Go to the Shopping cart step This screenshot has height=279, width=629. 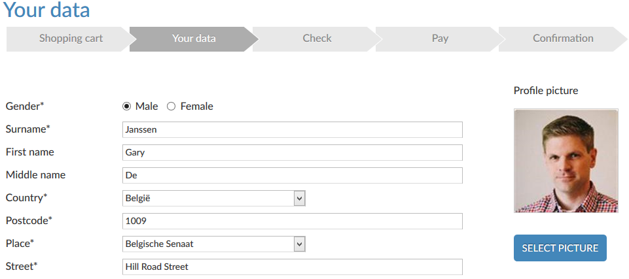pyautogui.click(x=70, y=39)
